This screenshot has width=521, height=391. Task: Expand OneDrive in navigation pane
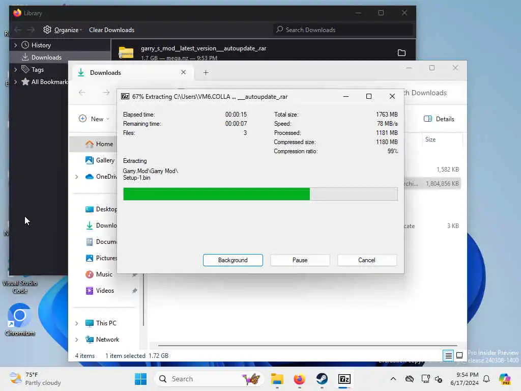click(x=77, y=177)
